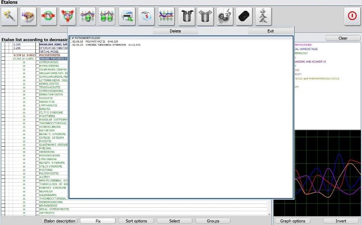
Task: Select HOMEOSTASIS group in right panel
Action: tap(306, 49)
